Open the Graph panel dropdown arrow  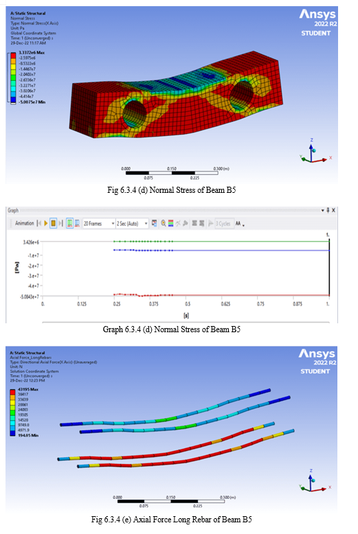point(322,211)
